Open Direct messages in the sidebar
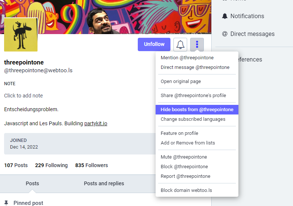 pyautogui.click(x=248, y=34)
